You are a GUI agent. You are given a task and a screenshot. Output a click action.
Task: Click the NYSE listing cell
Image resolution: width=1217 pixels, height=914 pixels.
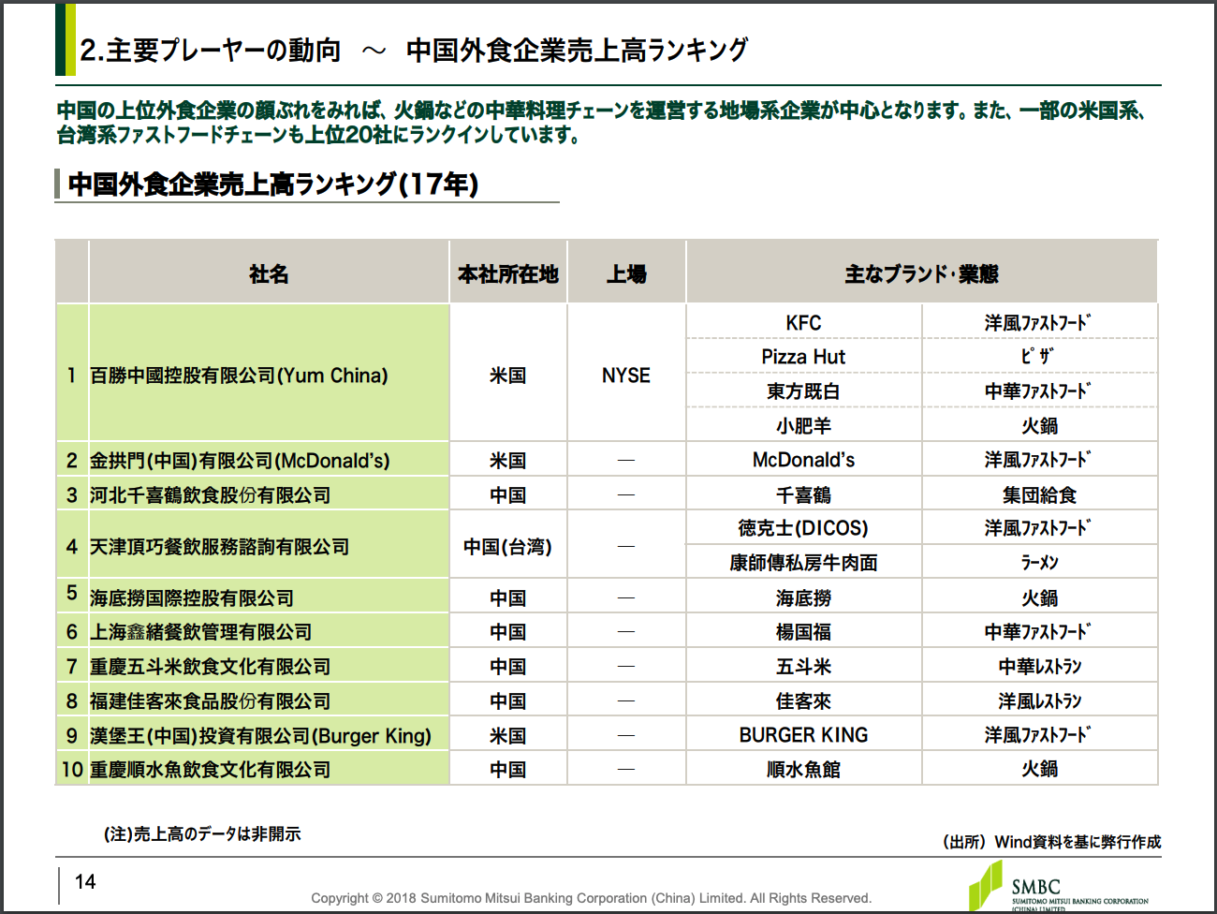626,375
